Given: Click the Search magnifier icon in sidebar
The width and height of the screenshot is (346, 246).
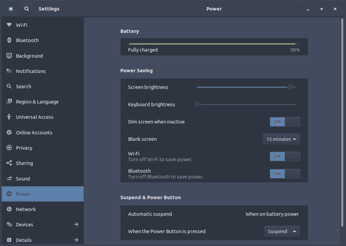Looking at the screenshot, I should 9,86.
